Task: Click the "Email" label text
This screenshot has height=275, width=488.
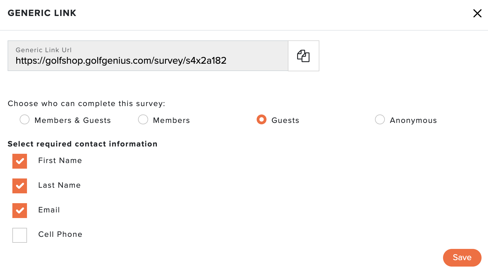Action: pos(49,210)
